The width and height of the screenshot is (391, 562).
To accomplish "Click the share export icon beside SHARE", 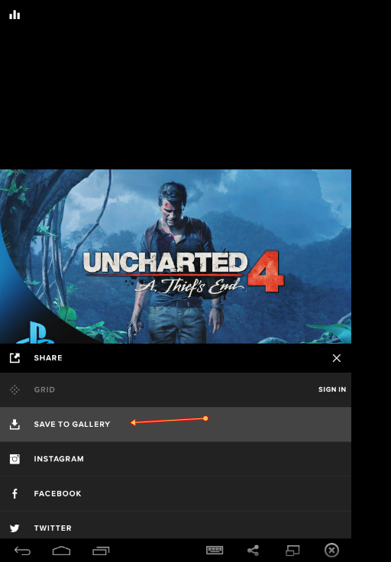I will pos(15,357).
